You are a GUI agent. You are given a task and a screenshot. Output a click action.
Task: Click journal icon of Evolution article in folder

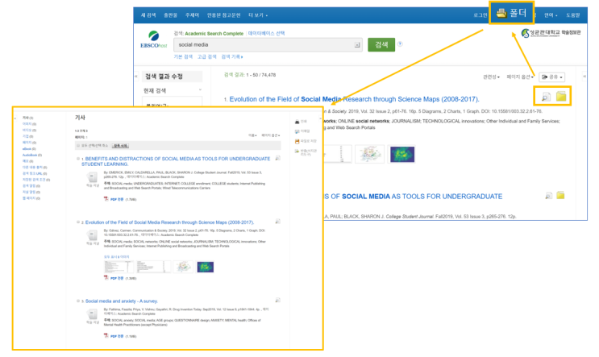click(92, 235)
